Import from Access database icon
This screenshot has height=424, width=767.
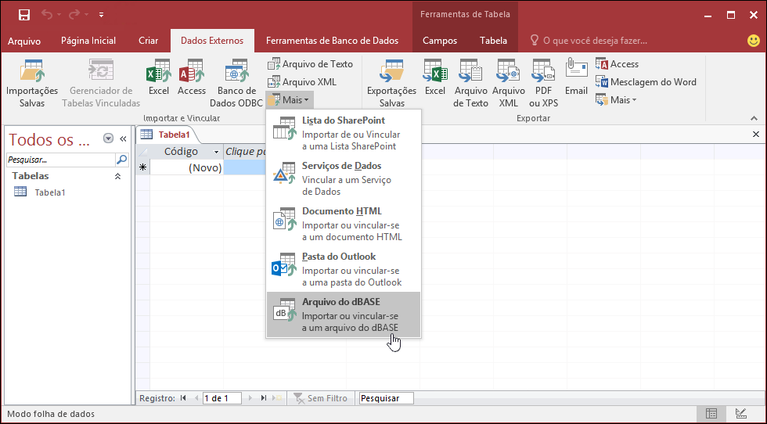point(191,77)
